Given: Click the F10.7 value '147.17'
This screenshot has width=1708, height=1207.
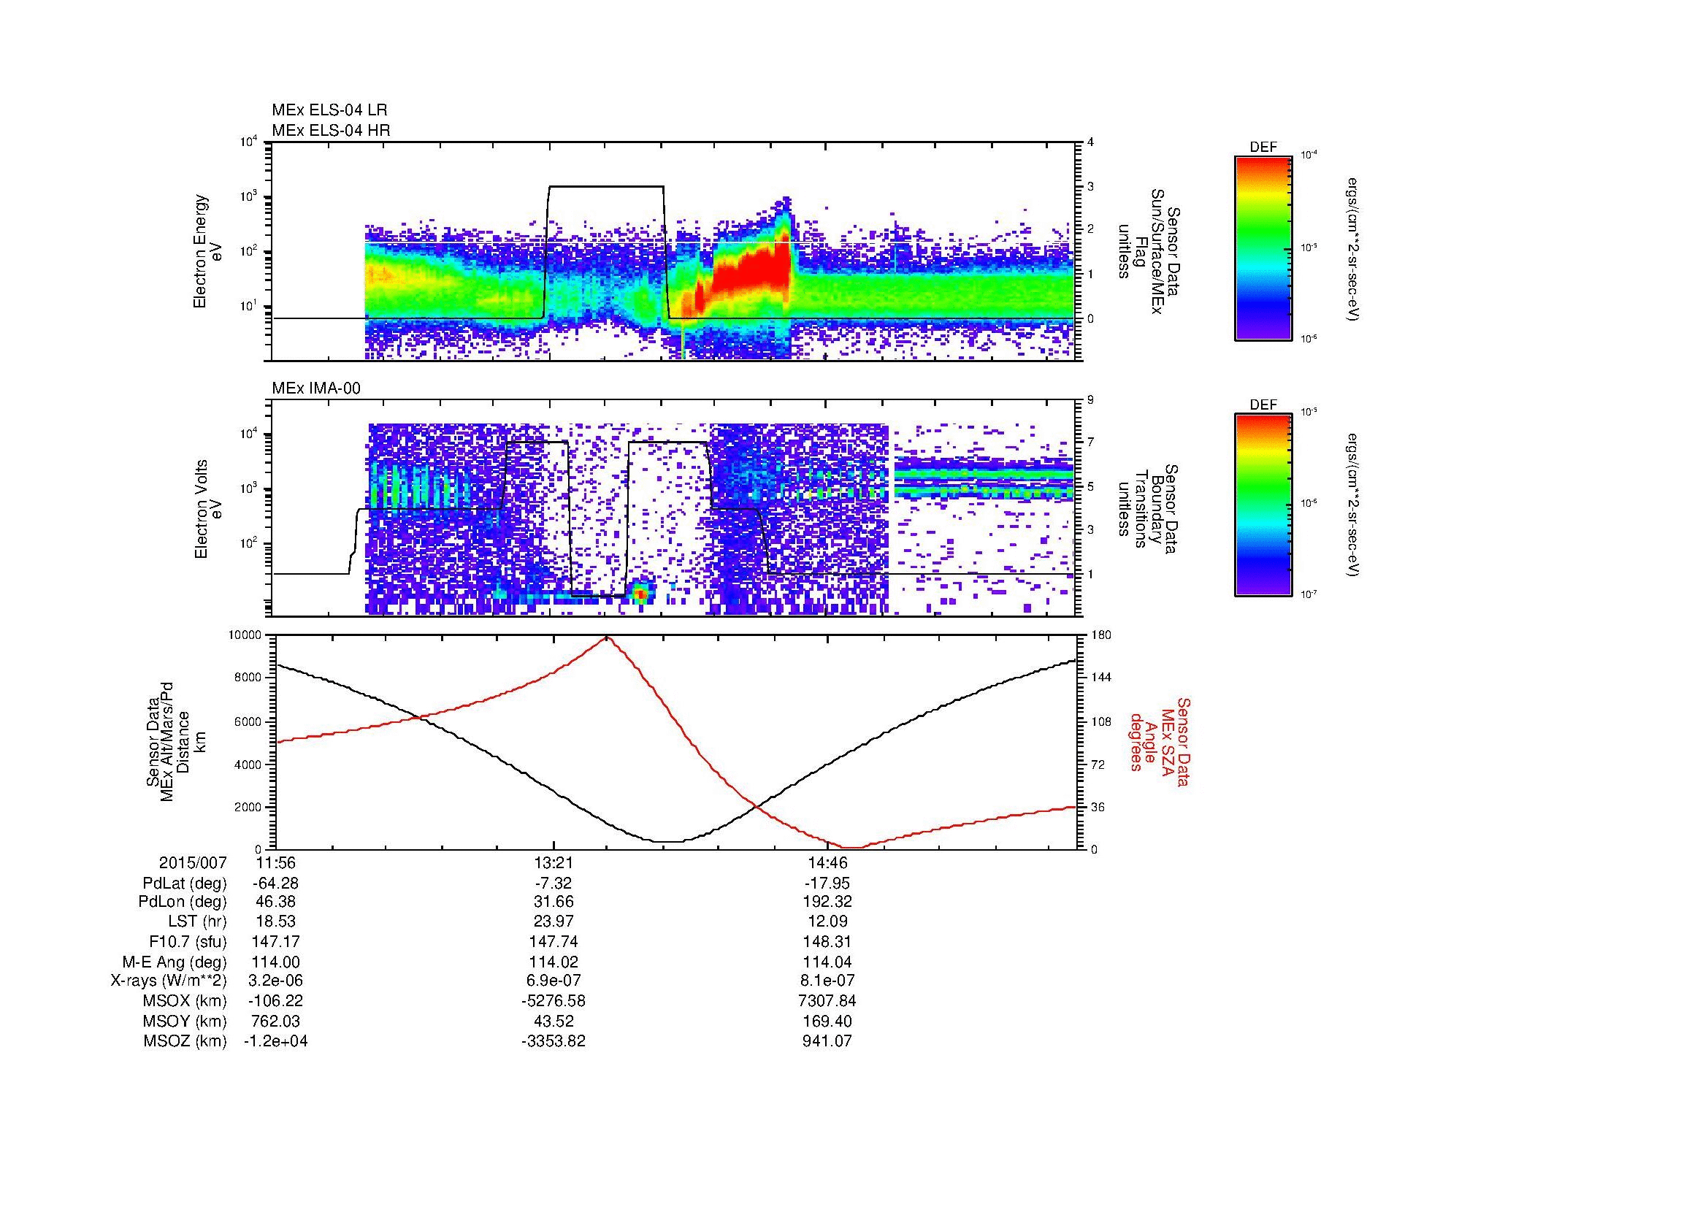Looking at the screenshot, I should tap(276, 941).
